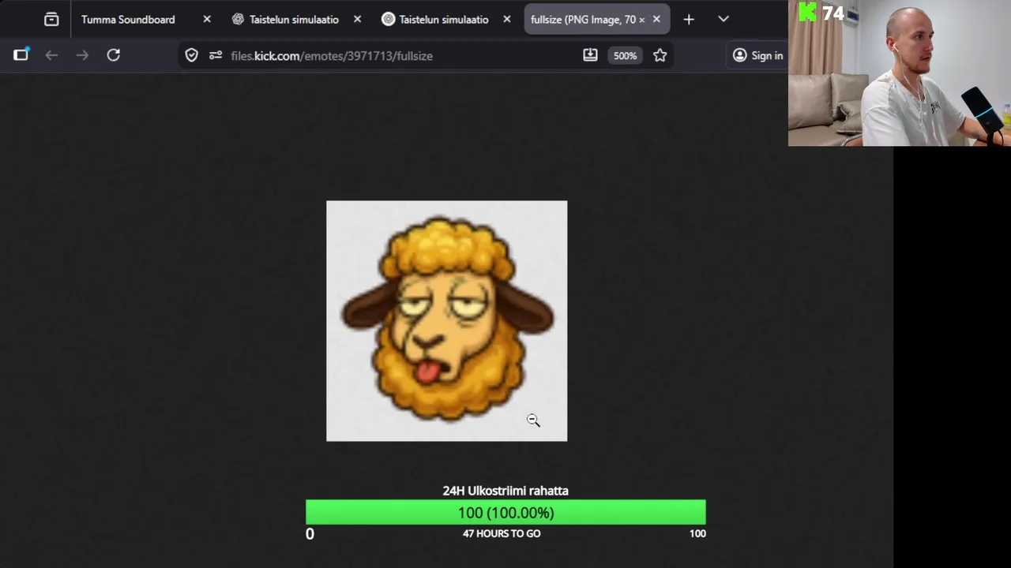Click the streamer webcam overlay
Screen dimensions: 1011x568
tap(900, 73)
